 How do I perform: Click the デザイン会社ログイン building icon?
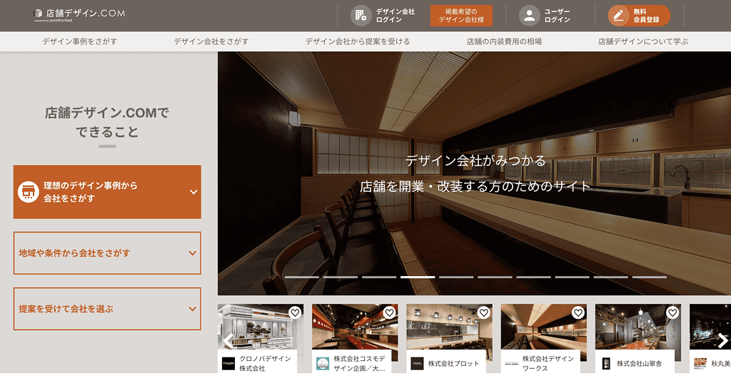[361, 15]
